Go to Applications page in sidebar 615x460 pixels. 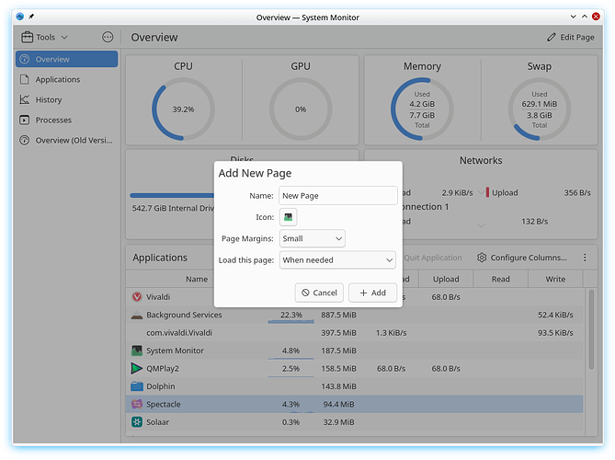coord(57,79)
